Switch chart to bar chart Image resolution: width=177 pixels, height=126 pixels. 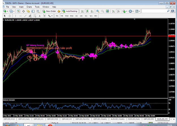point(82,11)
